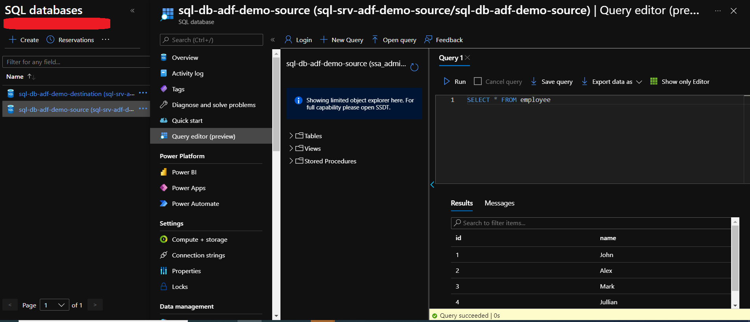
Task: Sort results by id column header
Action: click(458, 238)
